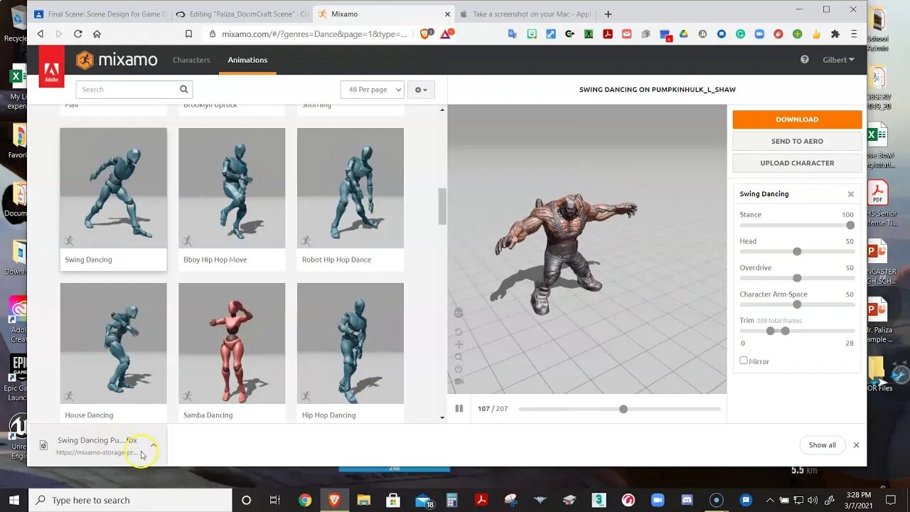Show hidden system tray icons

pos(769,500)
